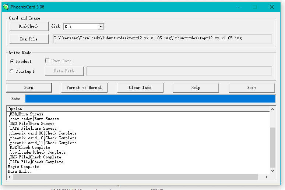Click the image file path field
The width and height of the screenshot is (285, 190).
click(x=162, y=39)
